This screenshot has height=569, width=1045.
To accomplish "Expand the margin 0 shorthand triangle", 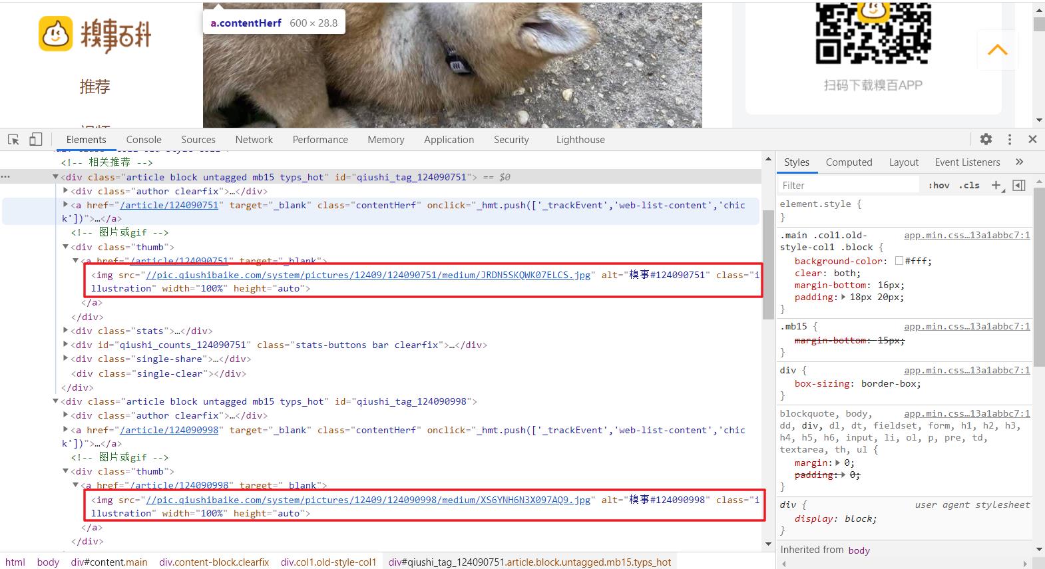I will (x=839, y=463).
